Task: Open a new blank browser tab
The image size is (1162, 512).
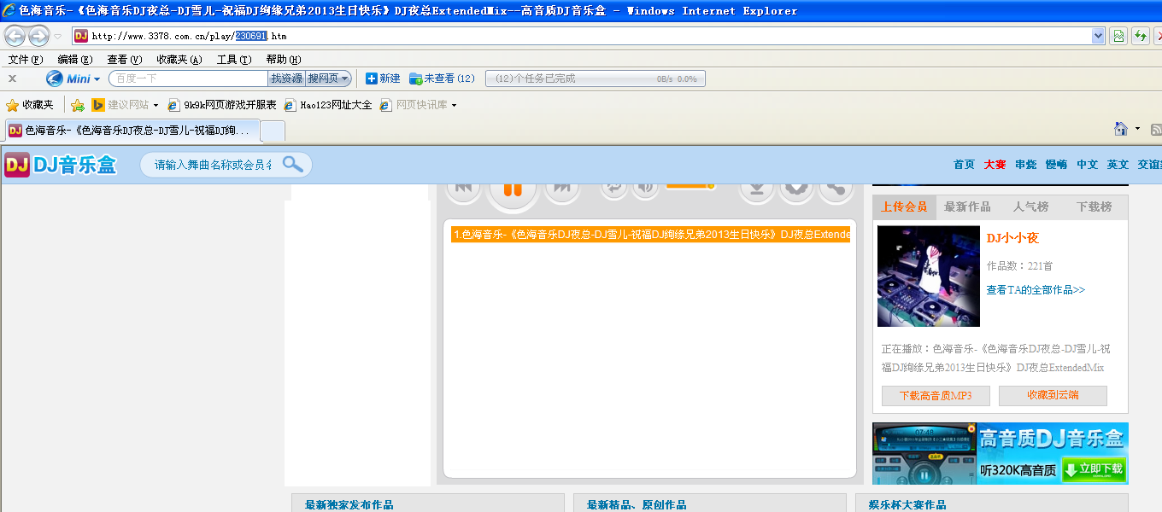Action: coord(273,131)
